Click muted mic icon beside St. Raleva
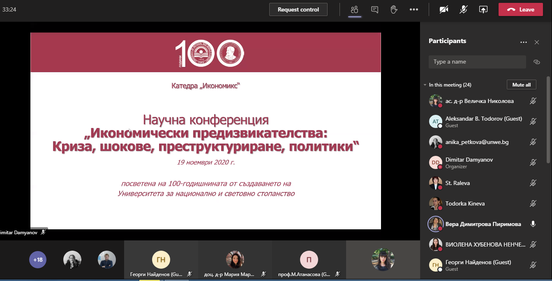 click(x=533, y=183)
